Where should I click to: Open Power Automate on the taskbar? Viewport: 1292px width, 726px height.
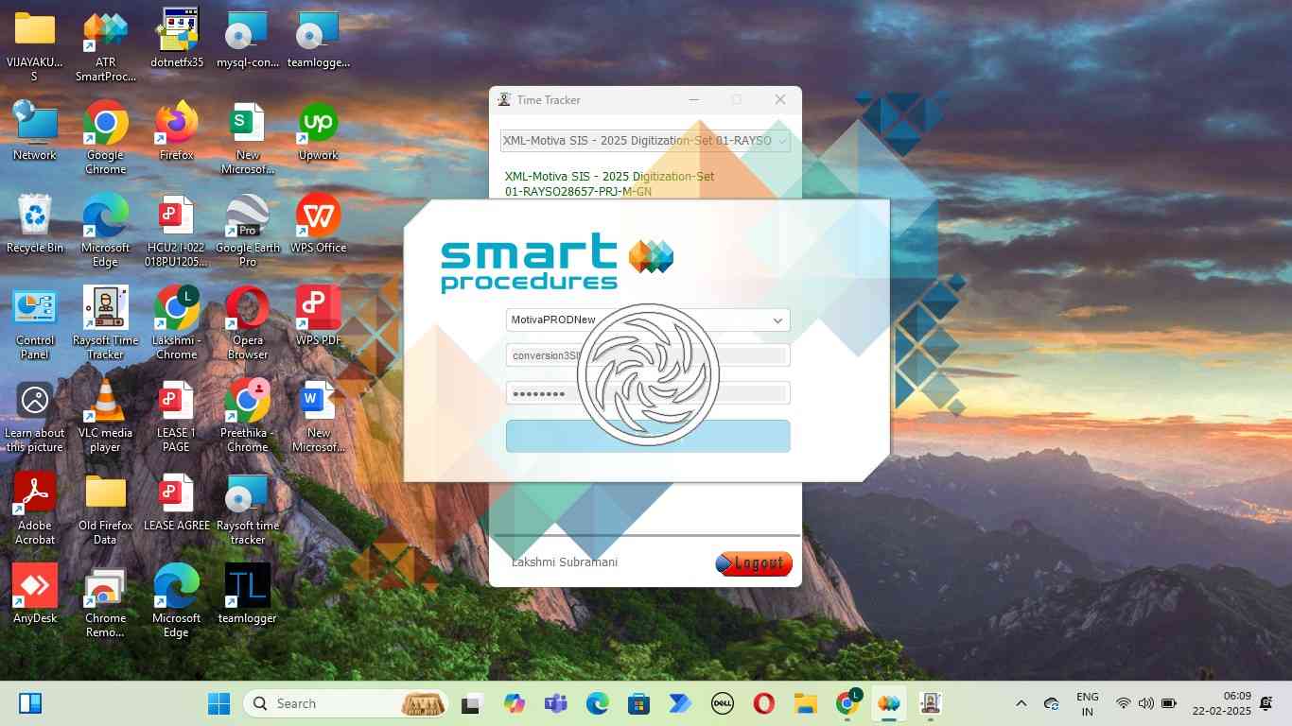pos(680,703)
